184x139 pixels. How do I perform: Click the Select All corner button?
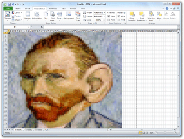[x=6, y=31]
